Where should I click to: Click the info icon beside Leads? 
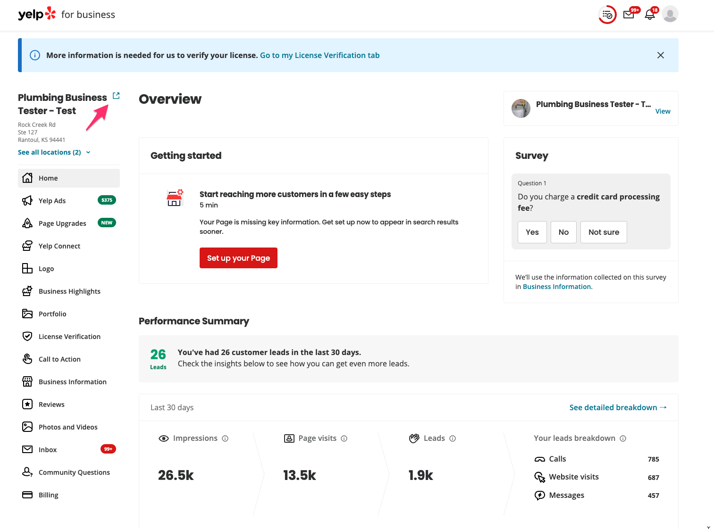pyautogui.click(x=453, y=438)
